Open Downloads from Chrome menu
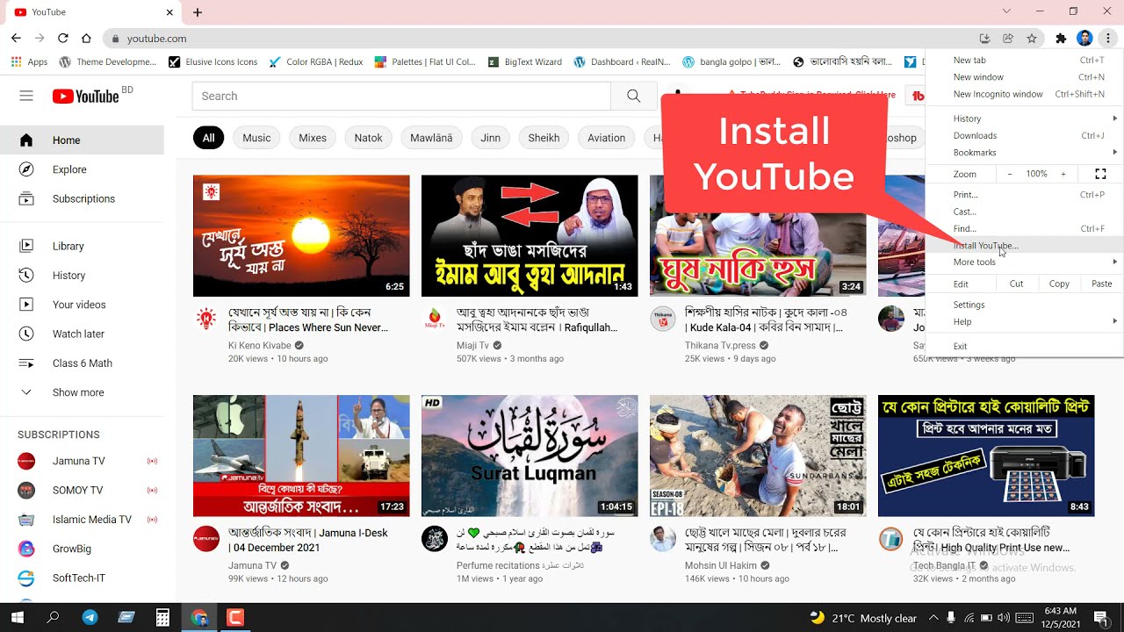This screenshot has height=632, width=1124. point(1026,135)
